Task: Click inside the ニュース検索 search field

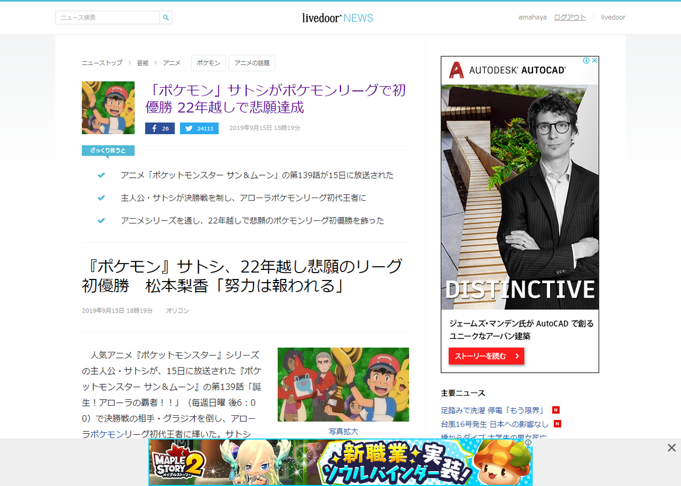Action: pos(106,17)
